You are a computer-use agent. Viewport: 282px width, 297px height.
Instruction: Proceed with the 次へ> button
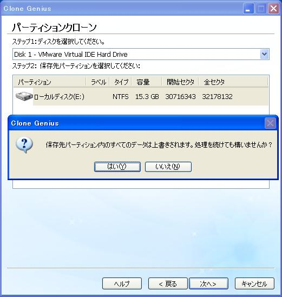pos(208,283)
